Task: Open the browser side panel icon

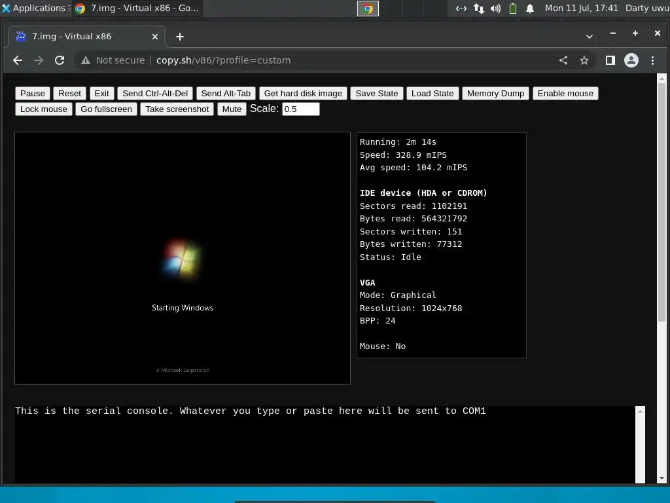Action: click(610, 60)
